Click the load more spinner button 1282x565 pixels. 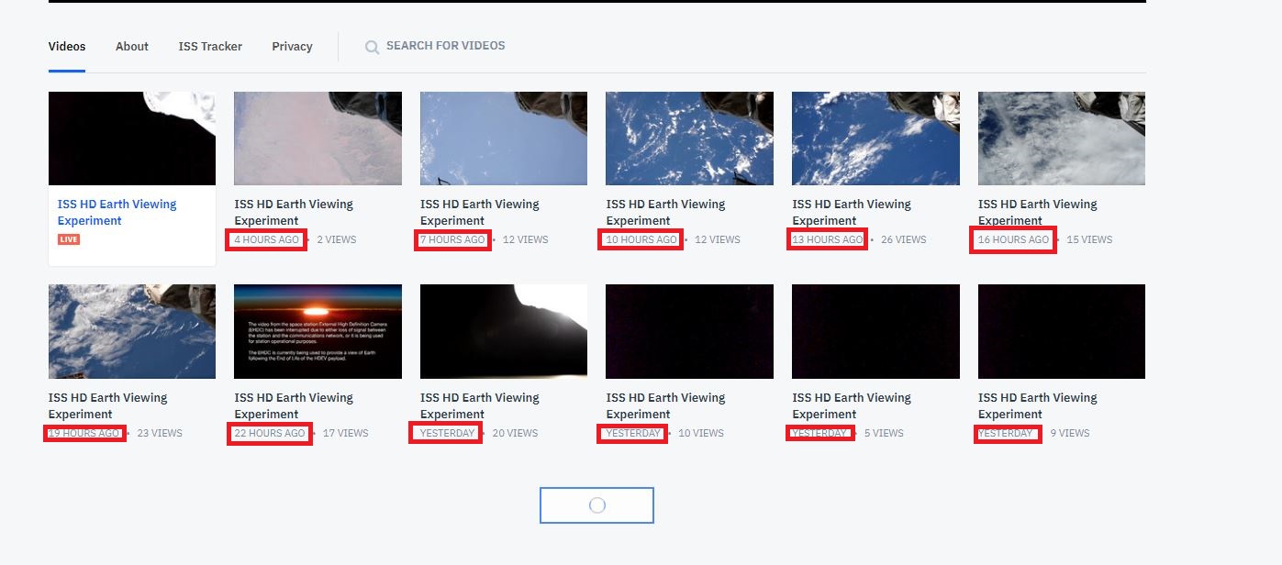coord(596,505)
